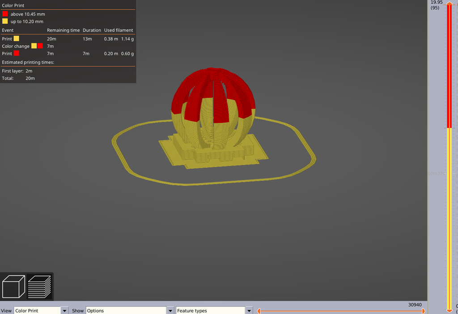Click the lower orange arrow on the layer slider
The width and height of the screenshot is (458, 314).
tap(449, 310)
